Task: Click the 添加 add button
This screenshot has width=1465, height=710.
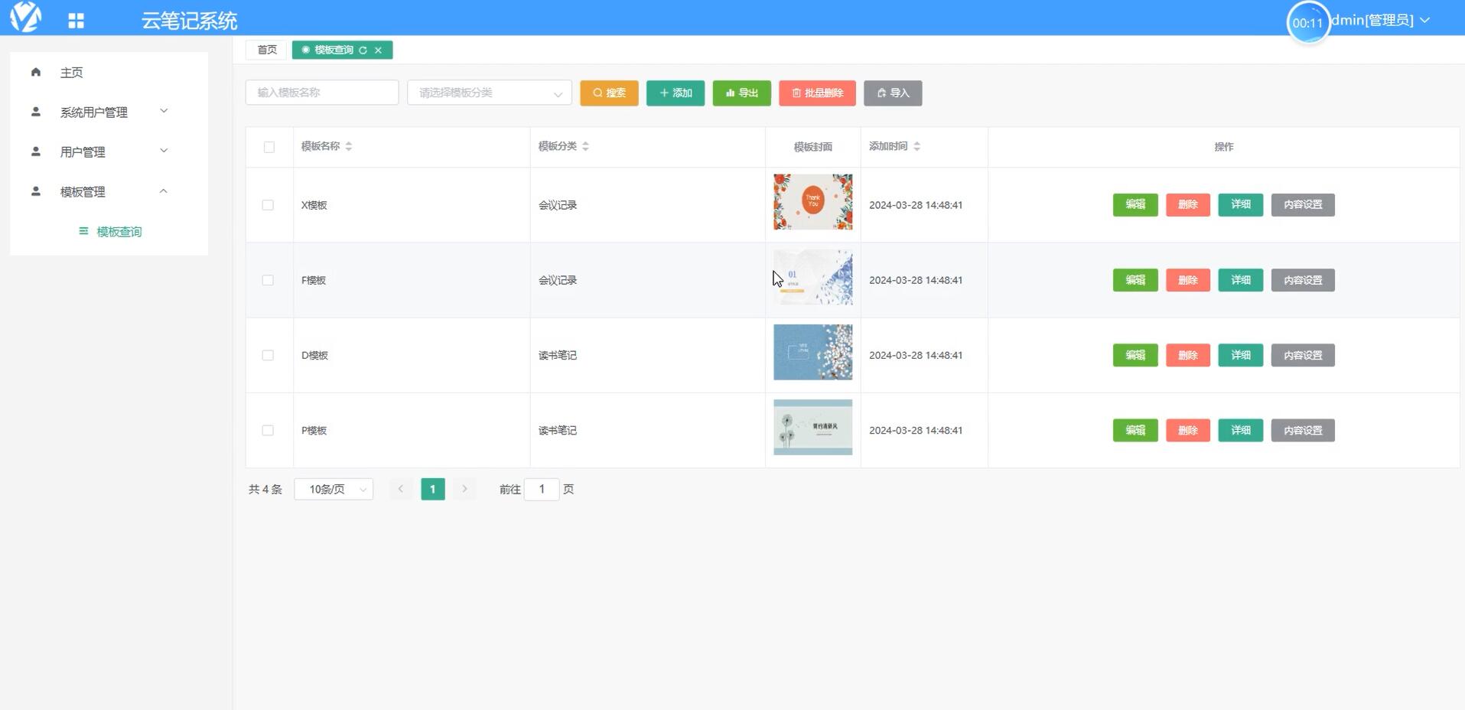Action: [x=676, y=93]
